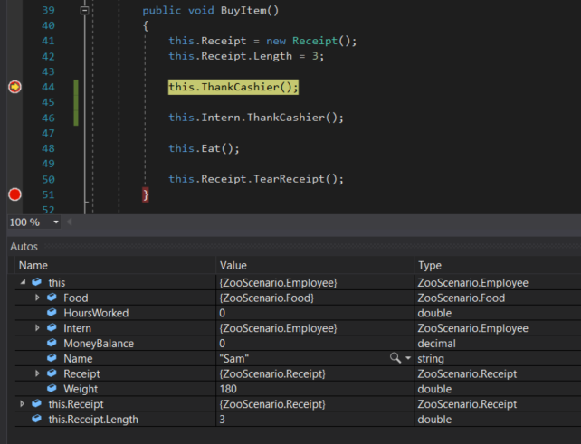Click the object icon beside the root 'this' entry

pyautogui.click(x=37, y=283)
